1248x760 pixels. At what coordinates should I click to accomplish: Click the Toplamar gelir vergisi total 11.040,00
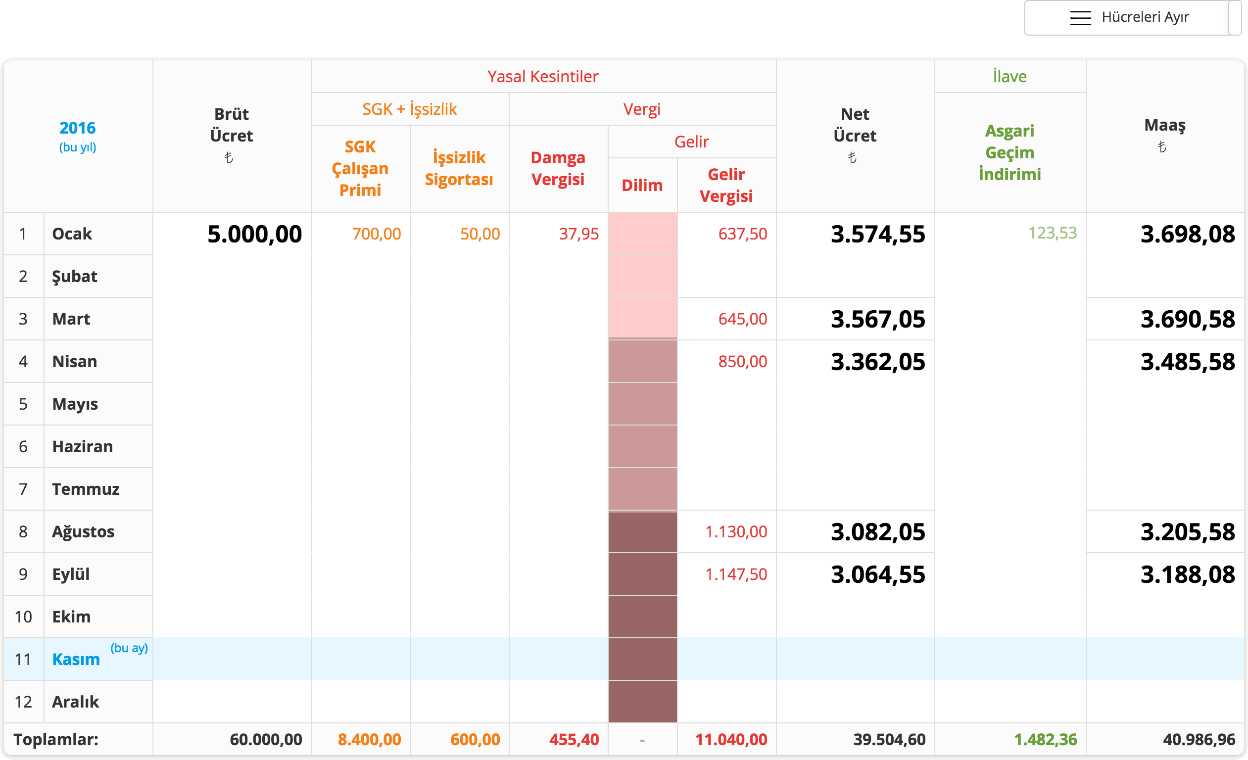point(731,740)
